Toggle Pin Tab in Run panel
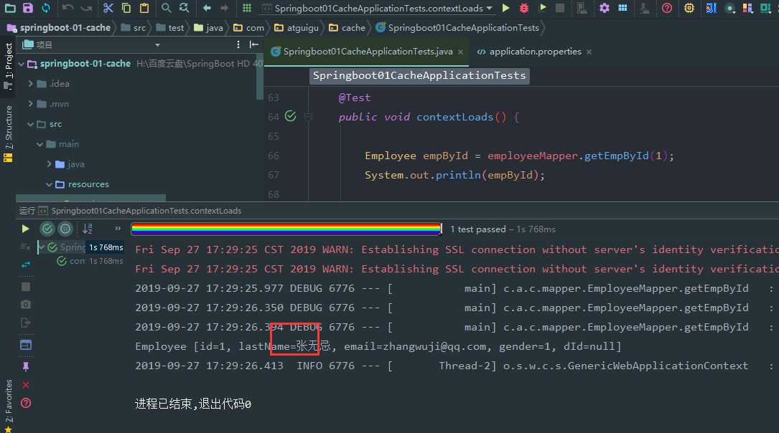The image size is (779, 433). pos(26,366)
